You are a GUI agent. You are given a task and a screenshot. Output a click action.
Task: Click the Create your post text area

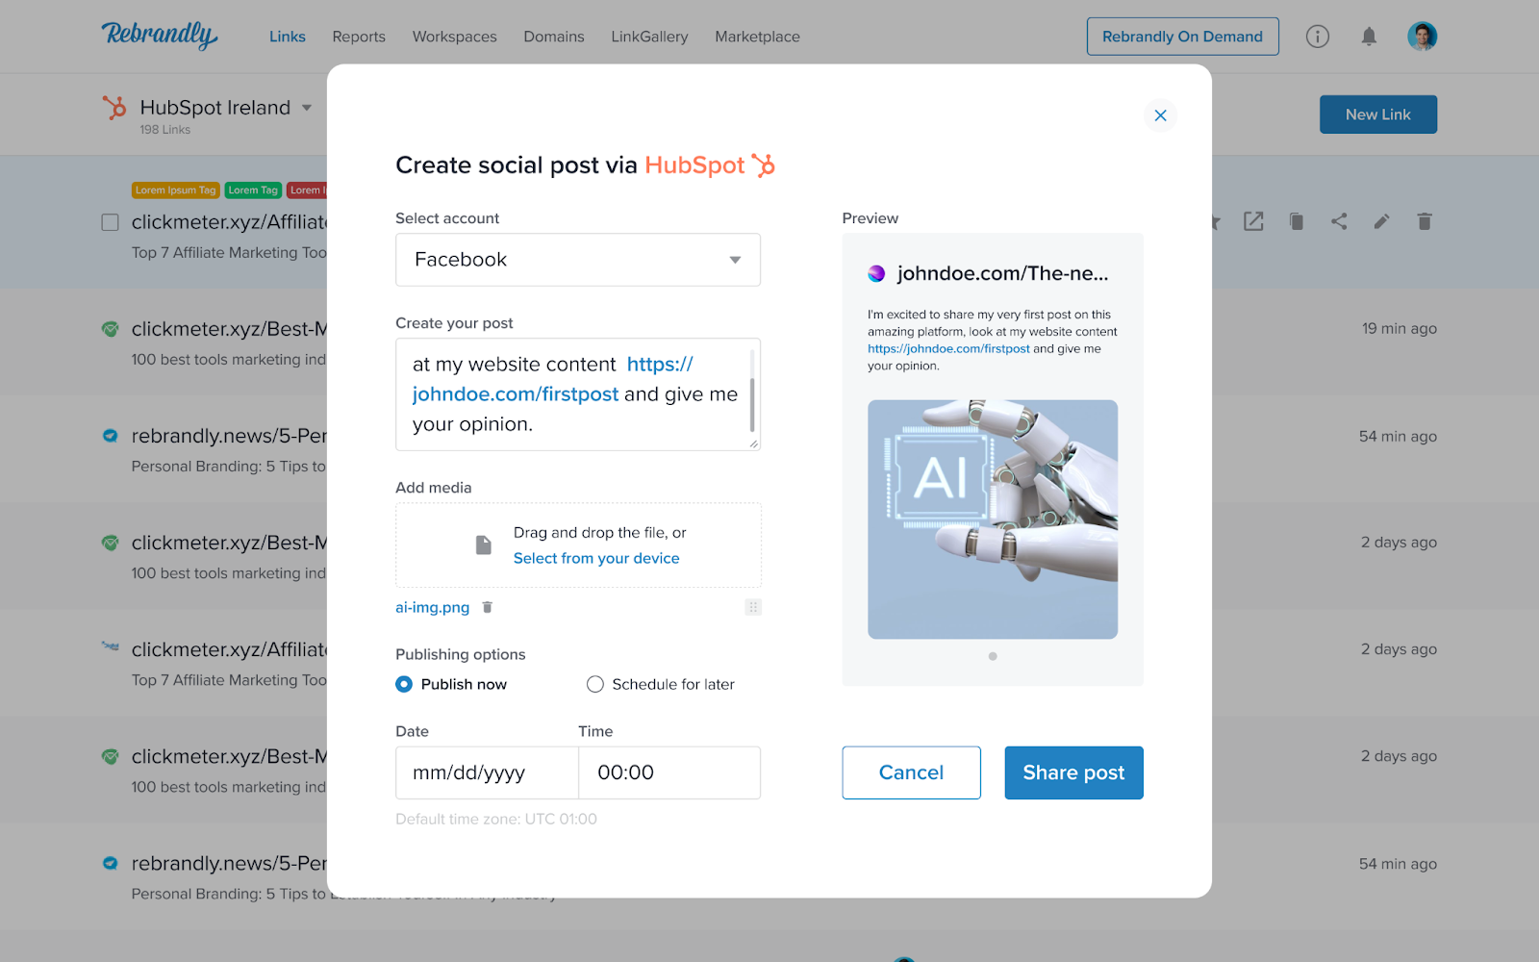point(578,394)
